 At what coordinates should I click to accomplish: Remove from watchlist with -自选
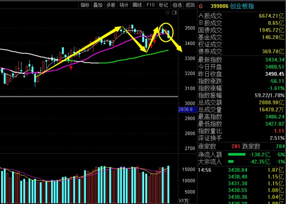pos(177,5)
